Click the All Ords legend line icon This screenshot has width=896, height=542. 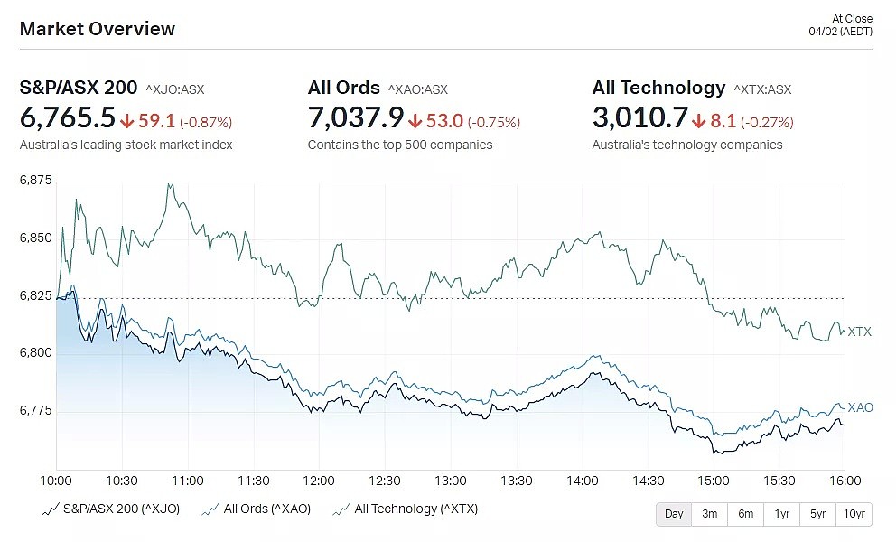(210, 509)
